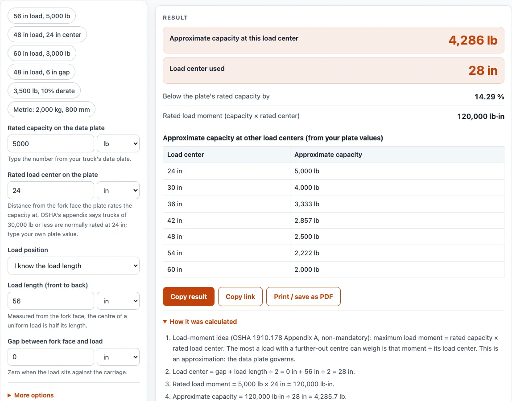Focus the rated capacity input showing 5000
Viewport: 512px width, 401px height.
pos(50,143)
